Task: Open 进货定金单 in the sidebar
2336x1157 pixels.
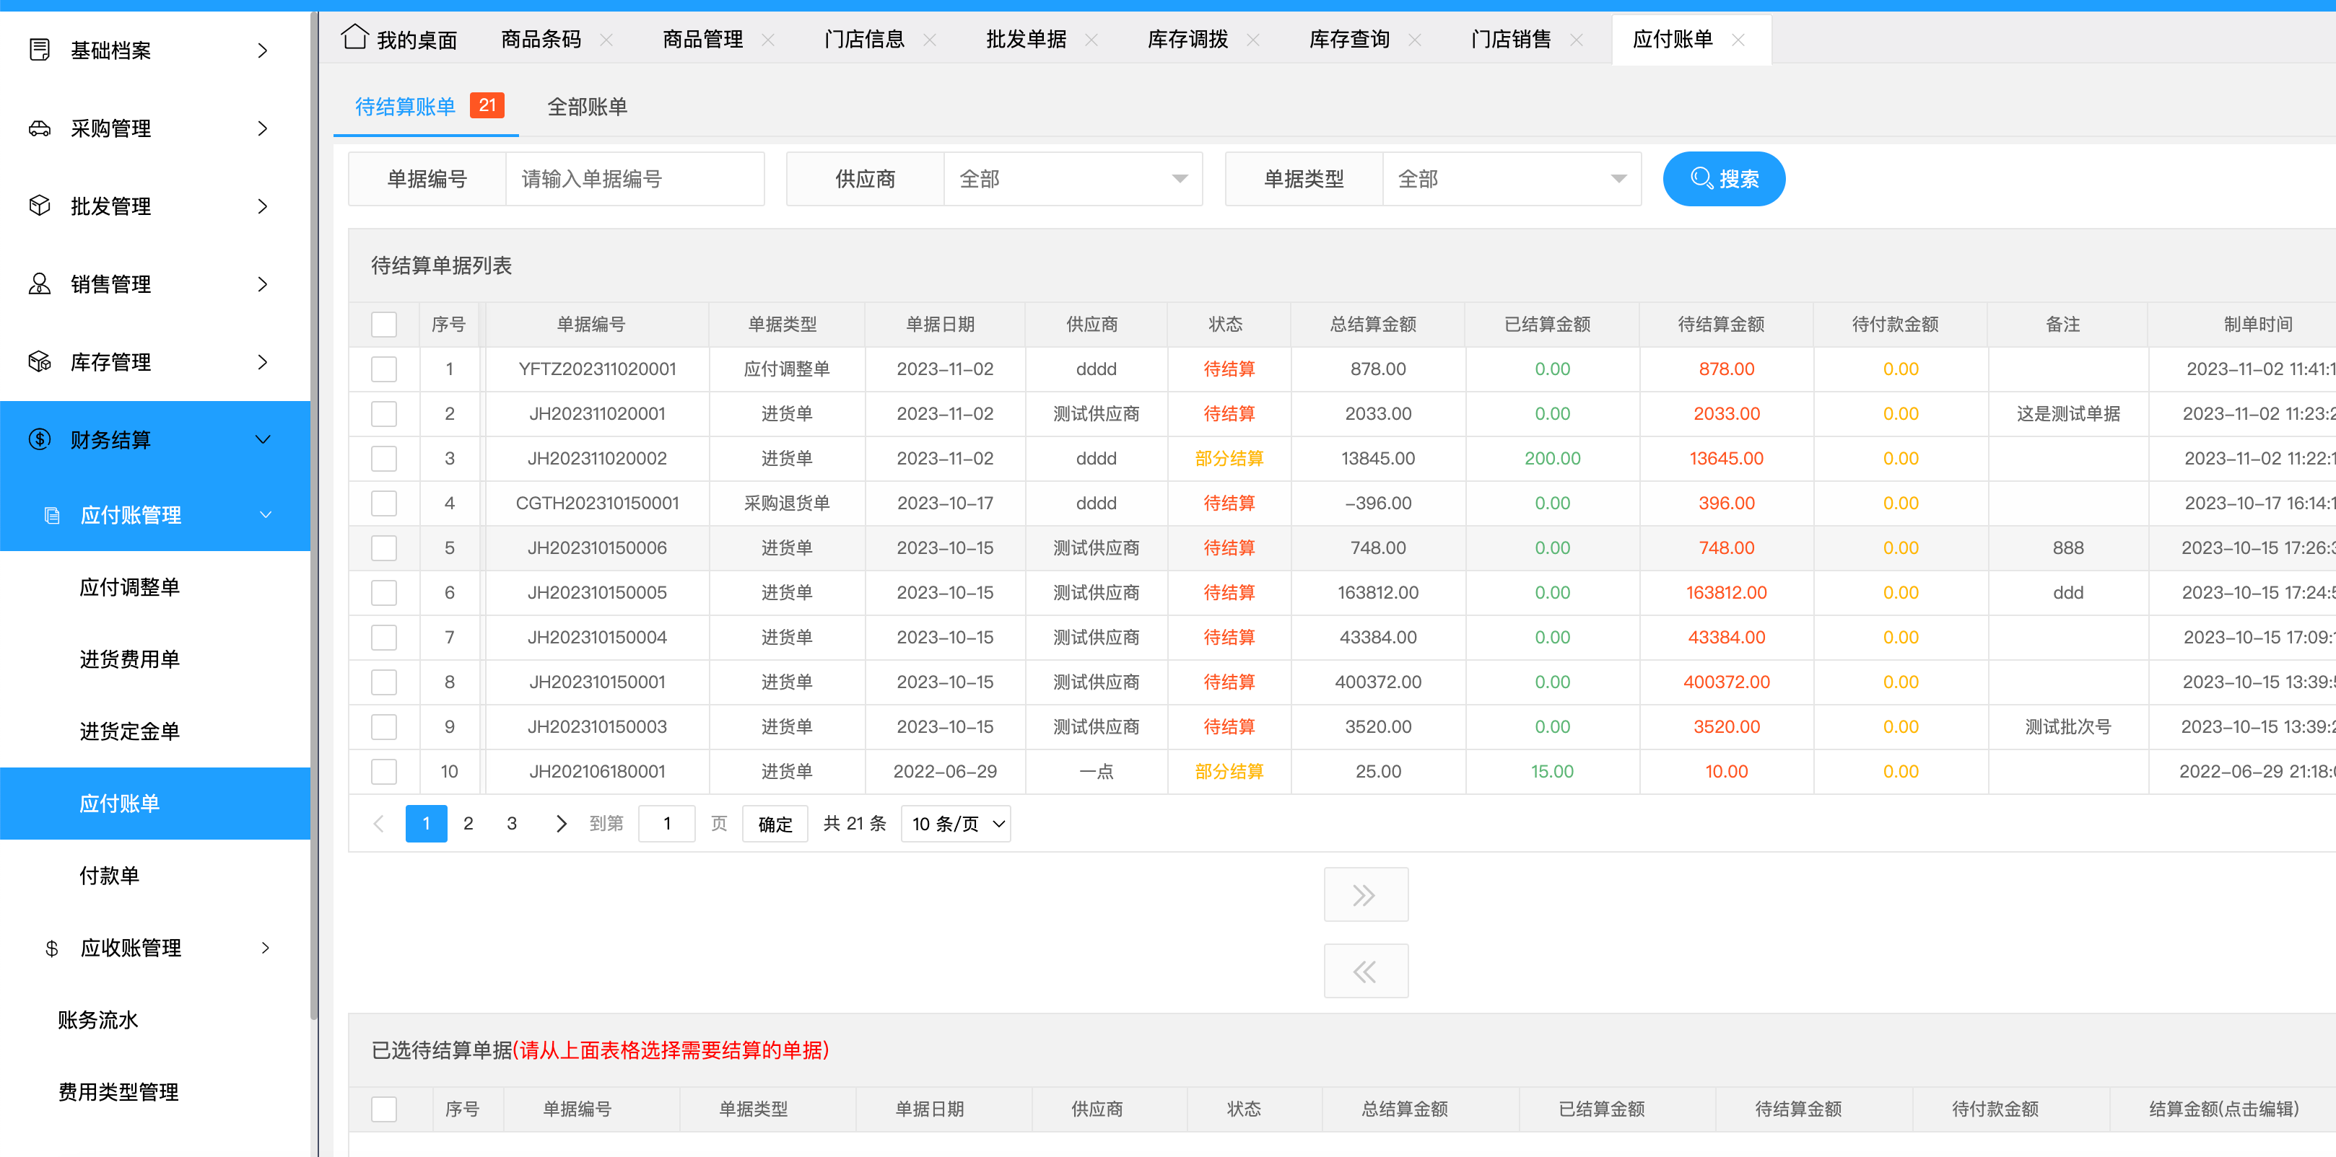Action: coord(130,731)
